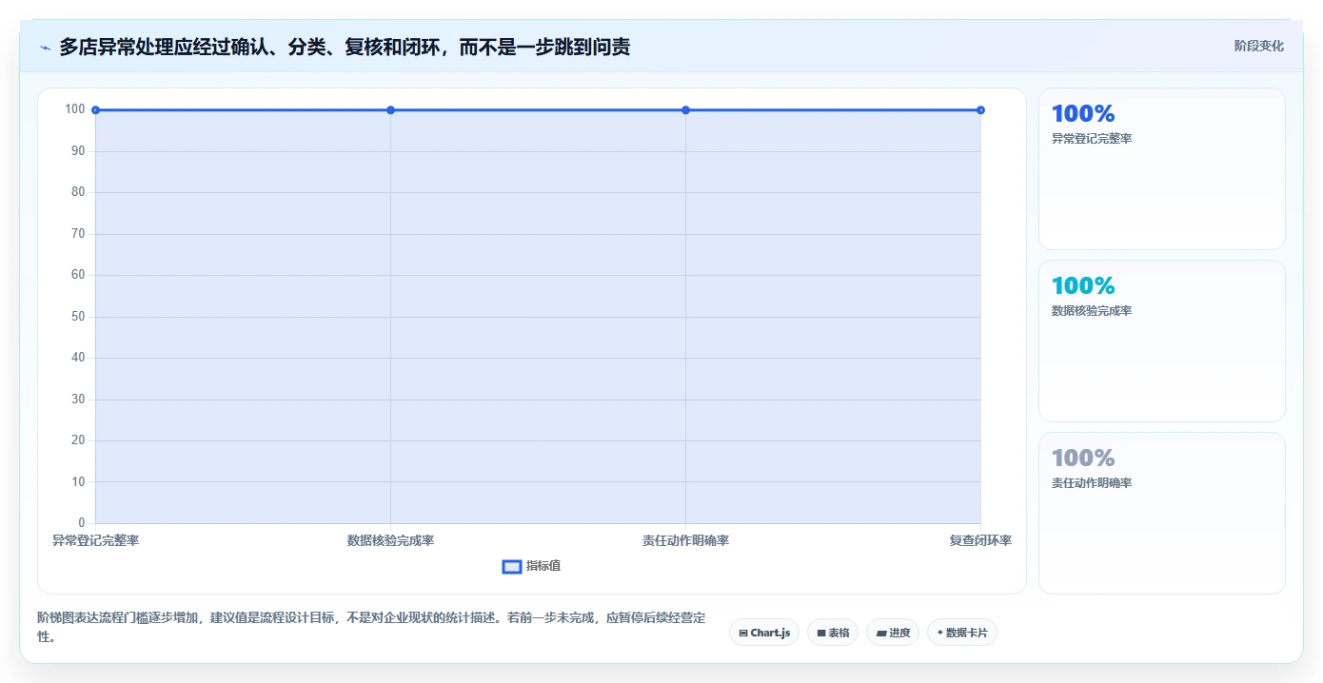Open the blue 100% 异常登记完整率 card

[x=1162, y=169]
